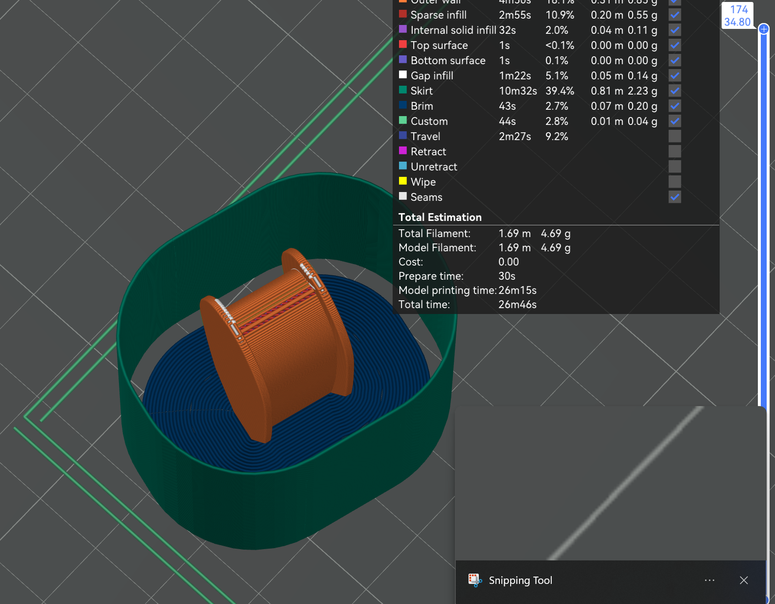Click the Sparse infill color swatch
This screenshot has height=604, width=775.
pos(403,14)
